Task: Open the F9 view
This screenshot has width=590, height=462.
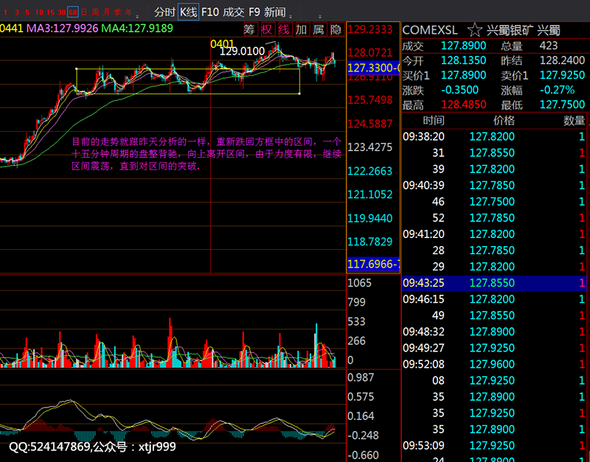Action: [254, 12]
